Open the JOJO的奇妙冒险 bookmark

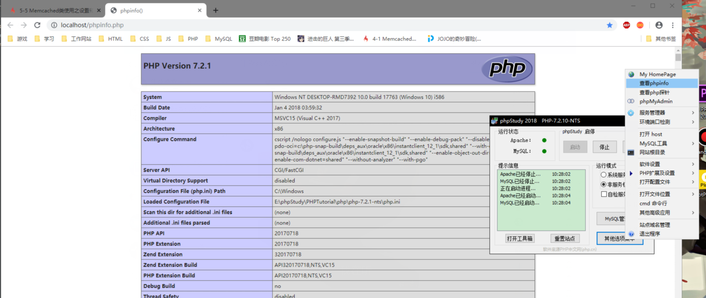[x=454, y=39]
